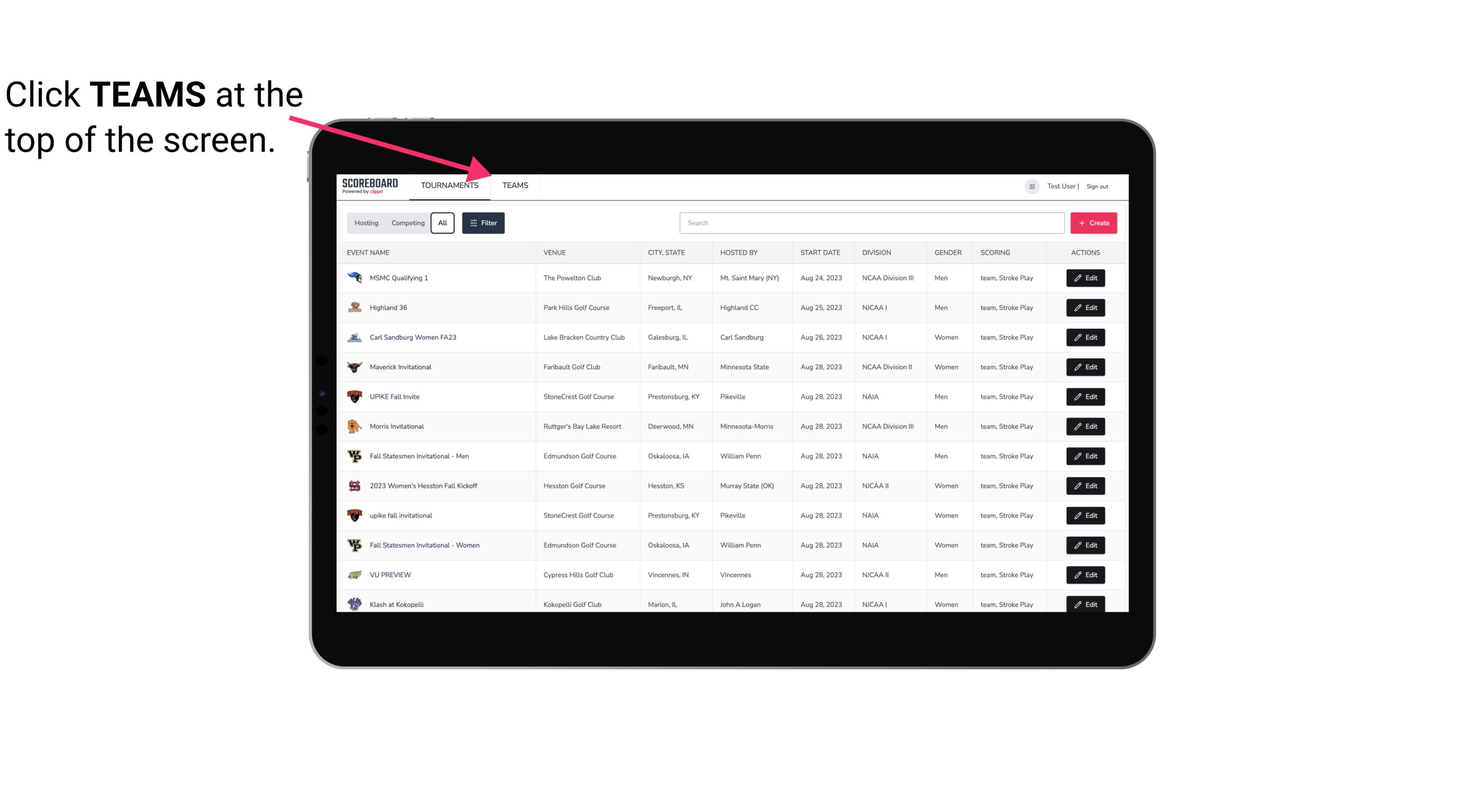
Task: Click the SCOREBOARD logo link
Action: tap(369, 185)
